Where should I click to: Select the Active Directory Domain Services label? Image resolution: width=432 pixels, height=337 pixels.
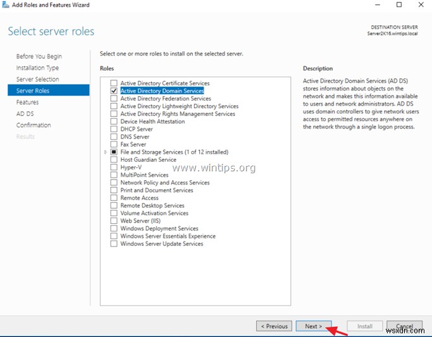click(163, 90)
